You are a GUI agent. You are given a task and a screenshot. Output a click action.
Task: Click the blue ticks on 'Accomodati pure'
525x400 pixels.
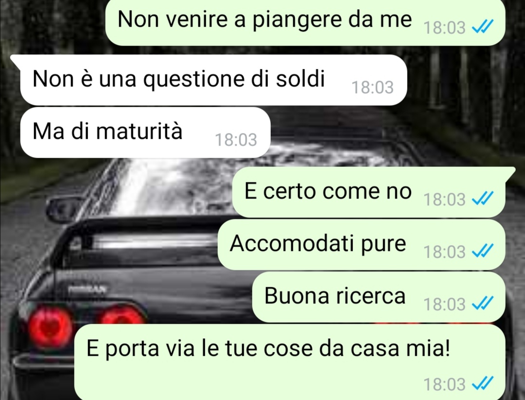[483, 251]
